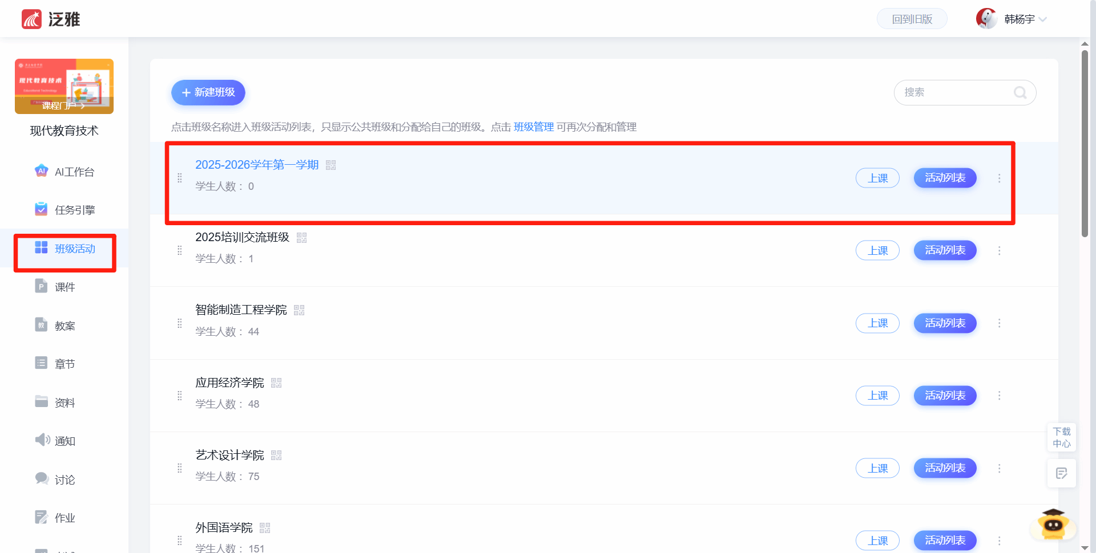Click the drag handle of 应用经济学院 row
Image resolution: width=1096 pixels, height=553 pixels.
180,396
